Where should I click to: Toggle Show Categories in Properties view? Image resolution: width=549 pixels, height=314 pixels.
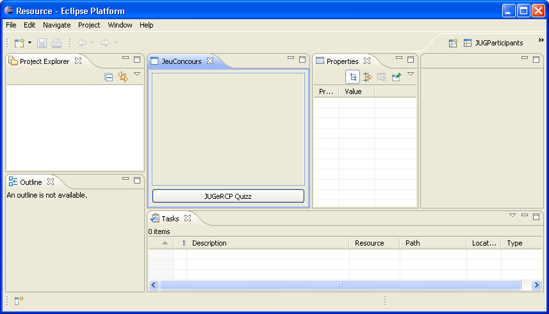point(352,77)
